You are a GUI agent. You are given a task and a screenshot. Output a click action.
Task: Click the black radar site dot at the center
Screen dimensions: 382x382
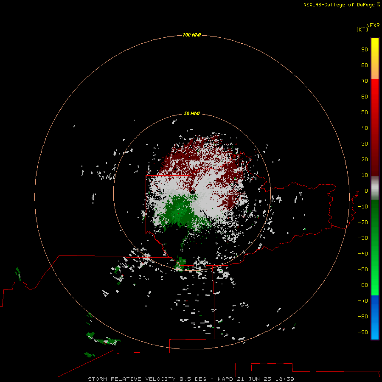coord(192,192)
